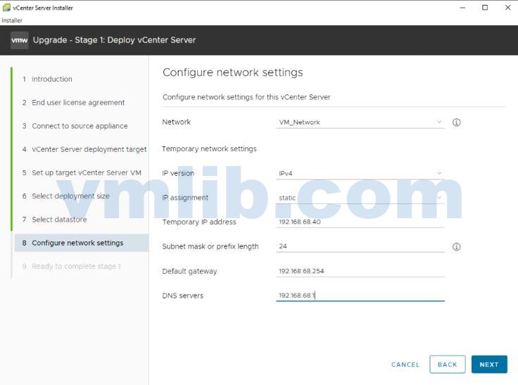
Task: Go to step 6 Select deployment size
Action: [x=65, y=196]
